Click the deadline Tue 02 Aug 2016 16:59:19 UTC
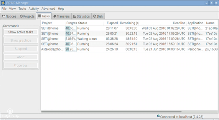The image size is (219, 120). (164, 44)
